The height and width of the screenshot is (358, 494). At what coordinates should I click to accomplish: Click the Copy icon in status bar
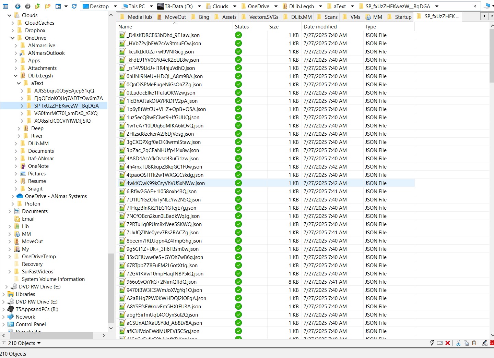pyautogui.click(x=466, y=343)
